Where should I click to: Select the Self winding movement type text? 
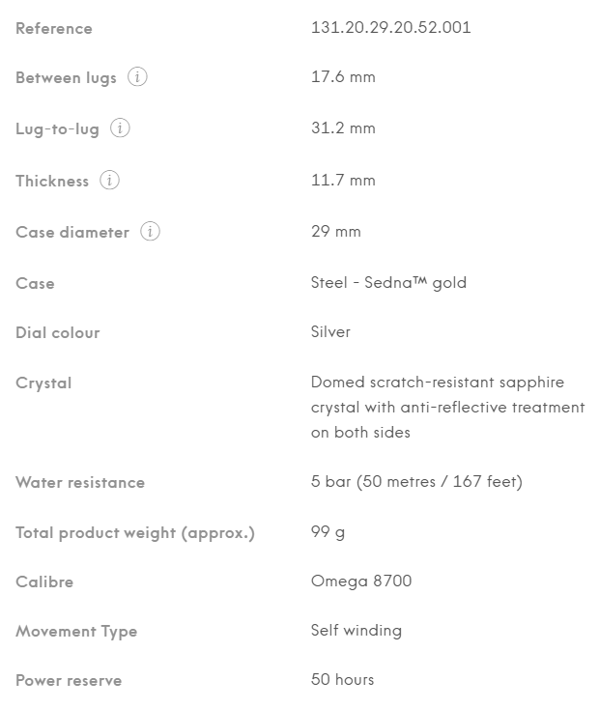(x=356, y=631)
